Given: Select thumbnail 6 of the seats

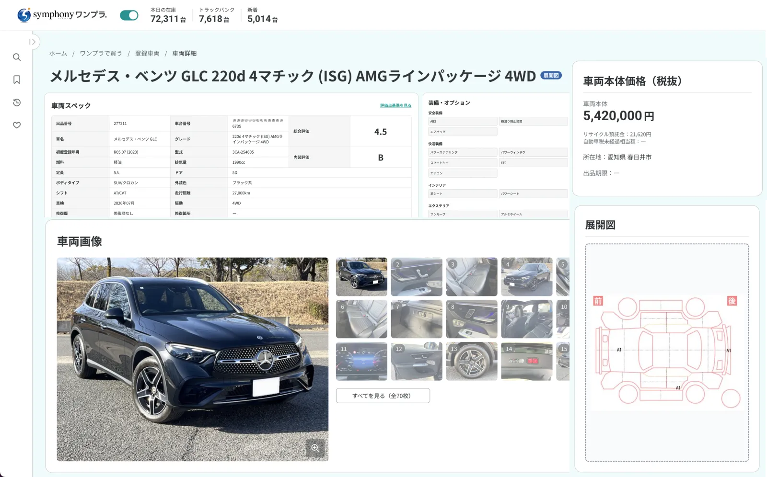Looking at the screenshot, I should pos(361,319).
